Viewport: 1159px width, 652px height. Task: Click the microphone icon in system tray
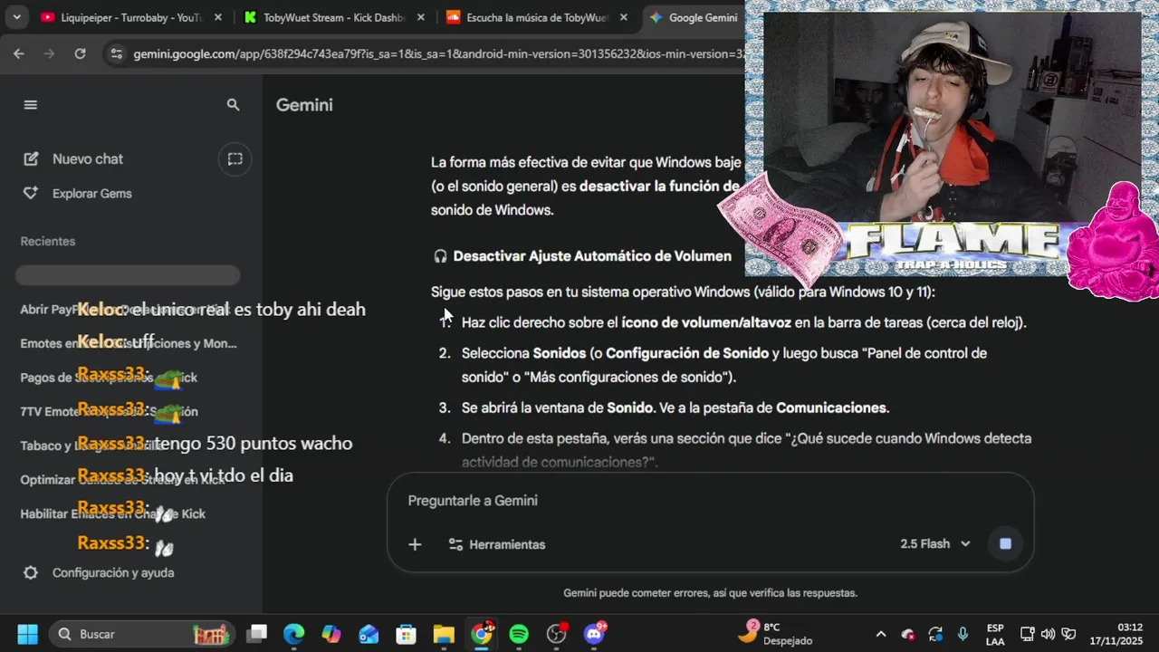click(x=963, y=634)
